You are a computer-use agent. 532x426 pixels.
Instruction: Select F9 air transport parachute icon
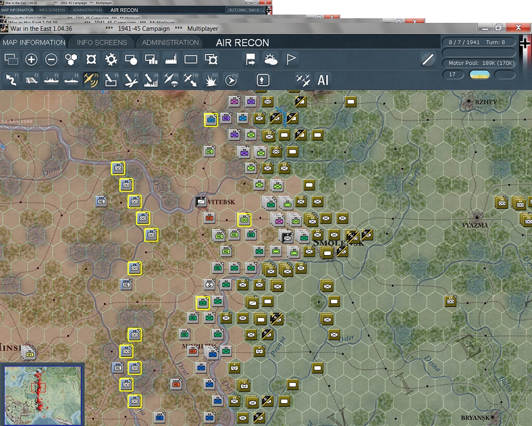click(x=171, y=80)
